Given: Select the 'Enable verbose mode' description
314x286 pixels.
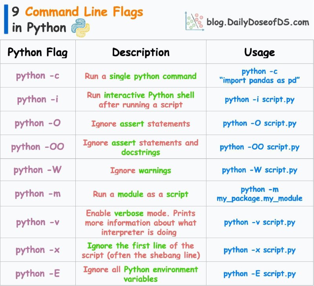Looking at the screenshot, I should click(141, 222).
